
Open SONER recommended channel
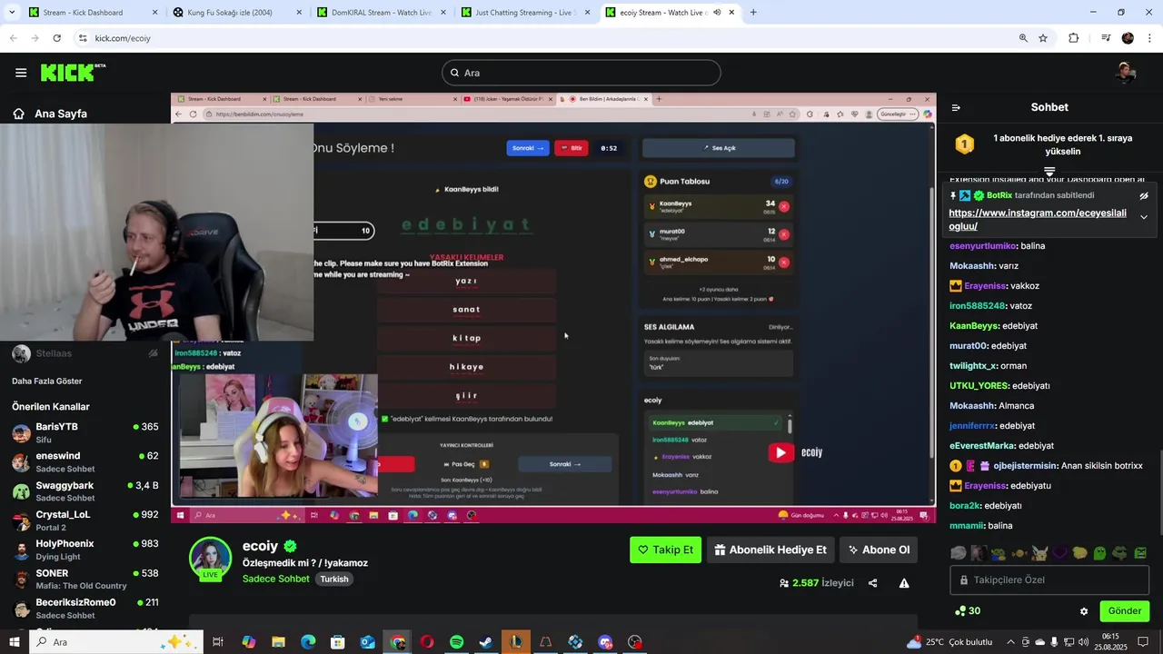coord(84,579)
